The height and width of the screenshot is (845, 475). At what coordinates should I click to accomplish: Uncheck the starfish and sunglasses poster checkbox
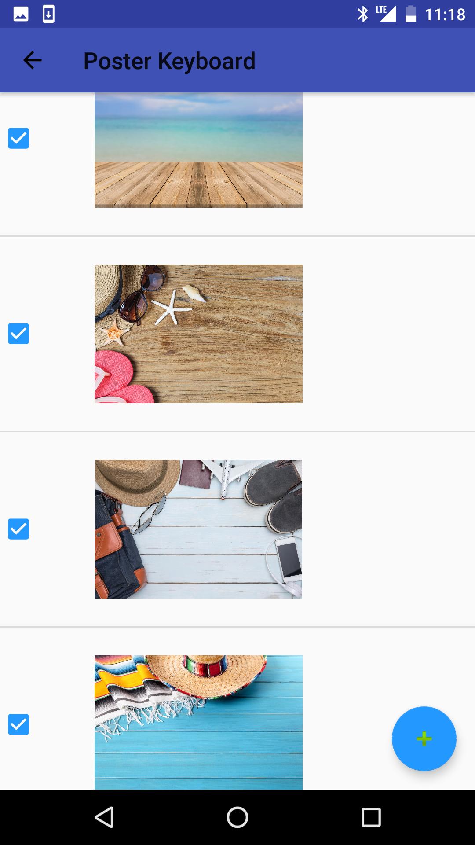pyautogui.click(x=18, y=334)
